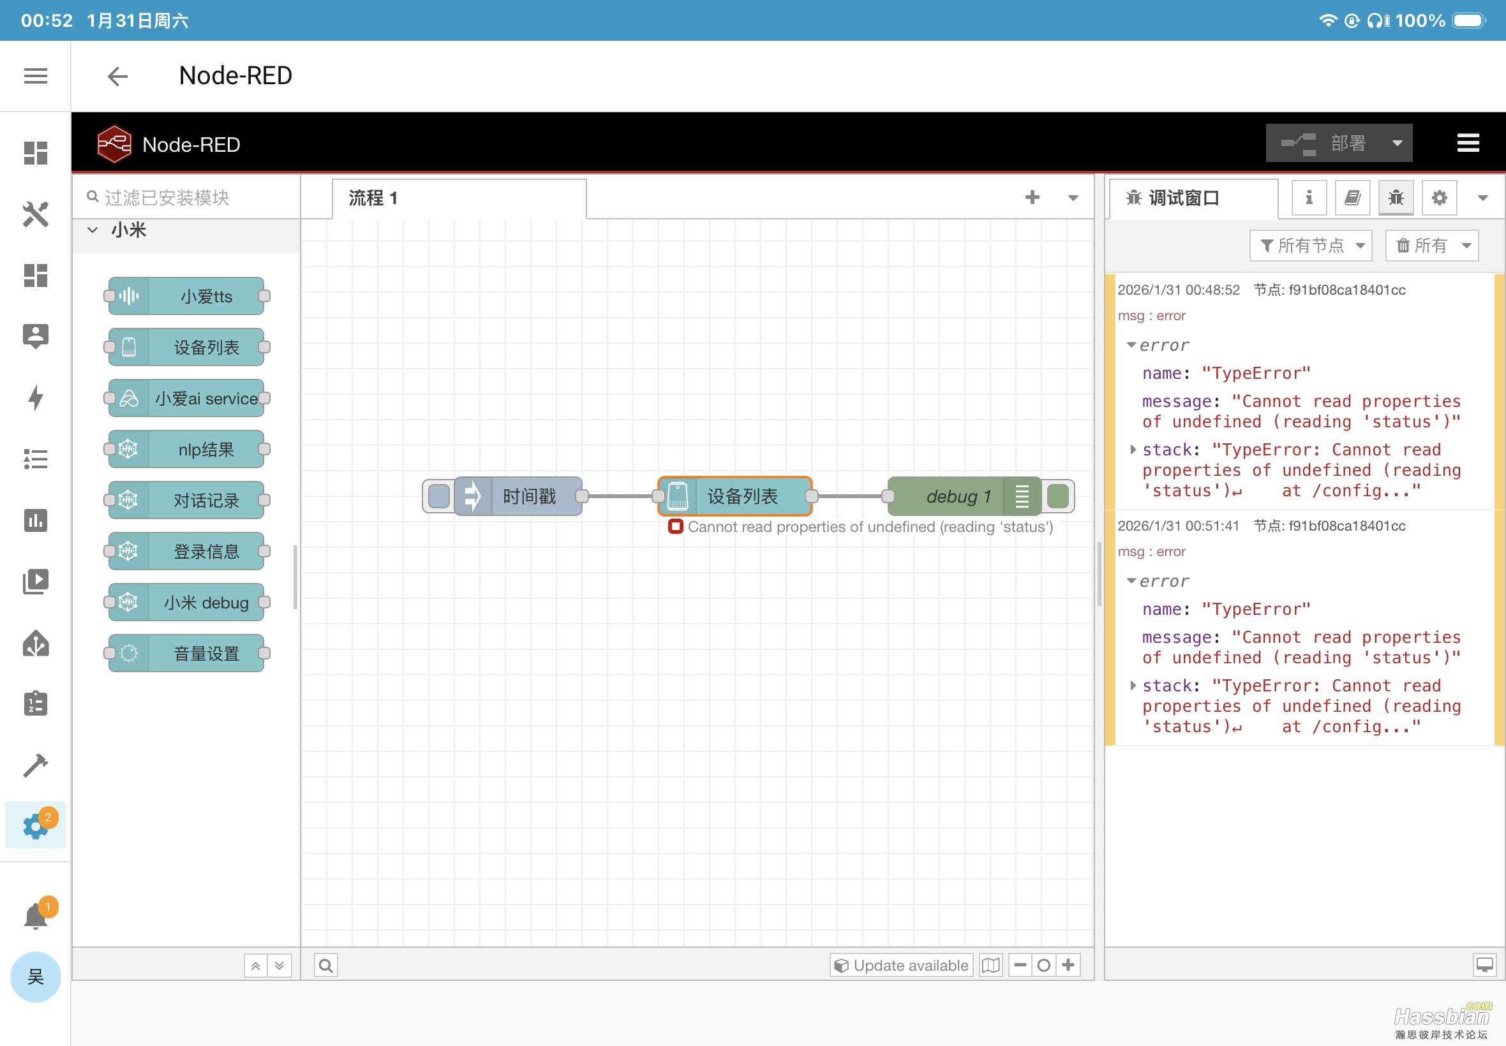Click the zoom in plus button
The height and width of the screenshot is (1046, 1506).
1068,965
